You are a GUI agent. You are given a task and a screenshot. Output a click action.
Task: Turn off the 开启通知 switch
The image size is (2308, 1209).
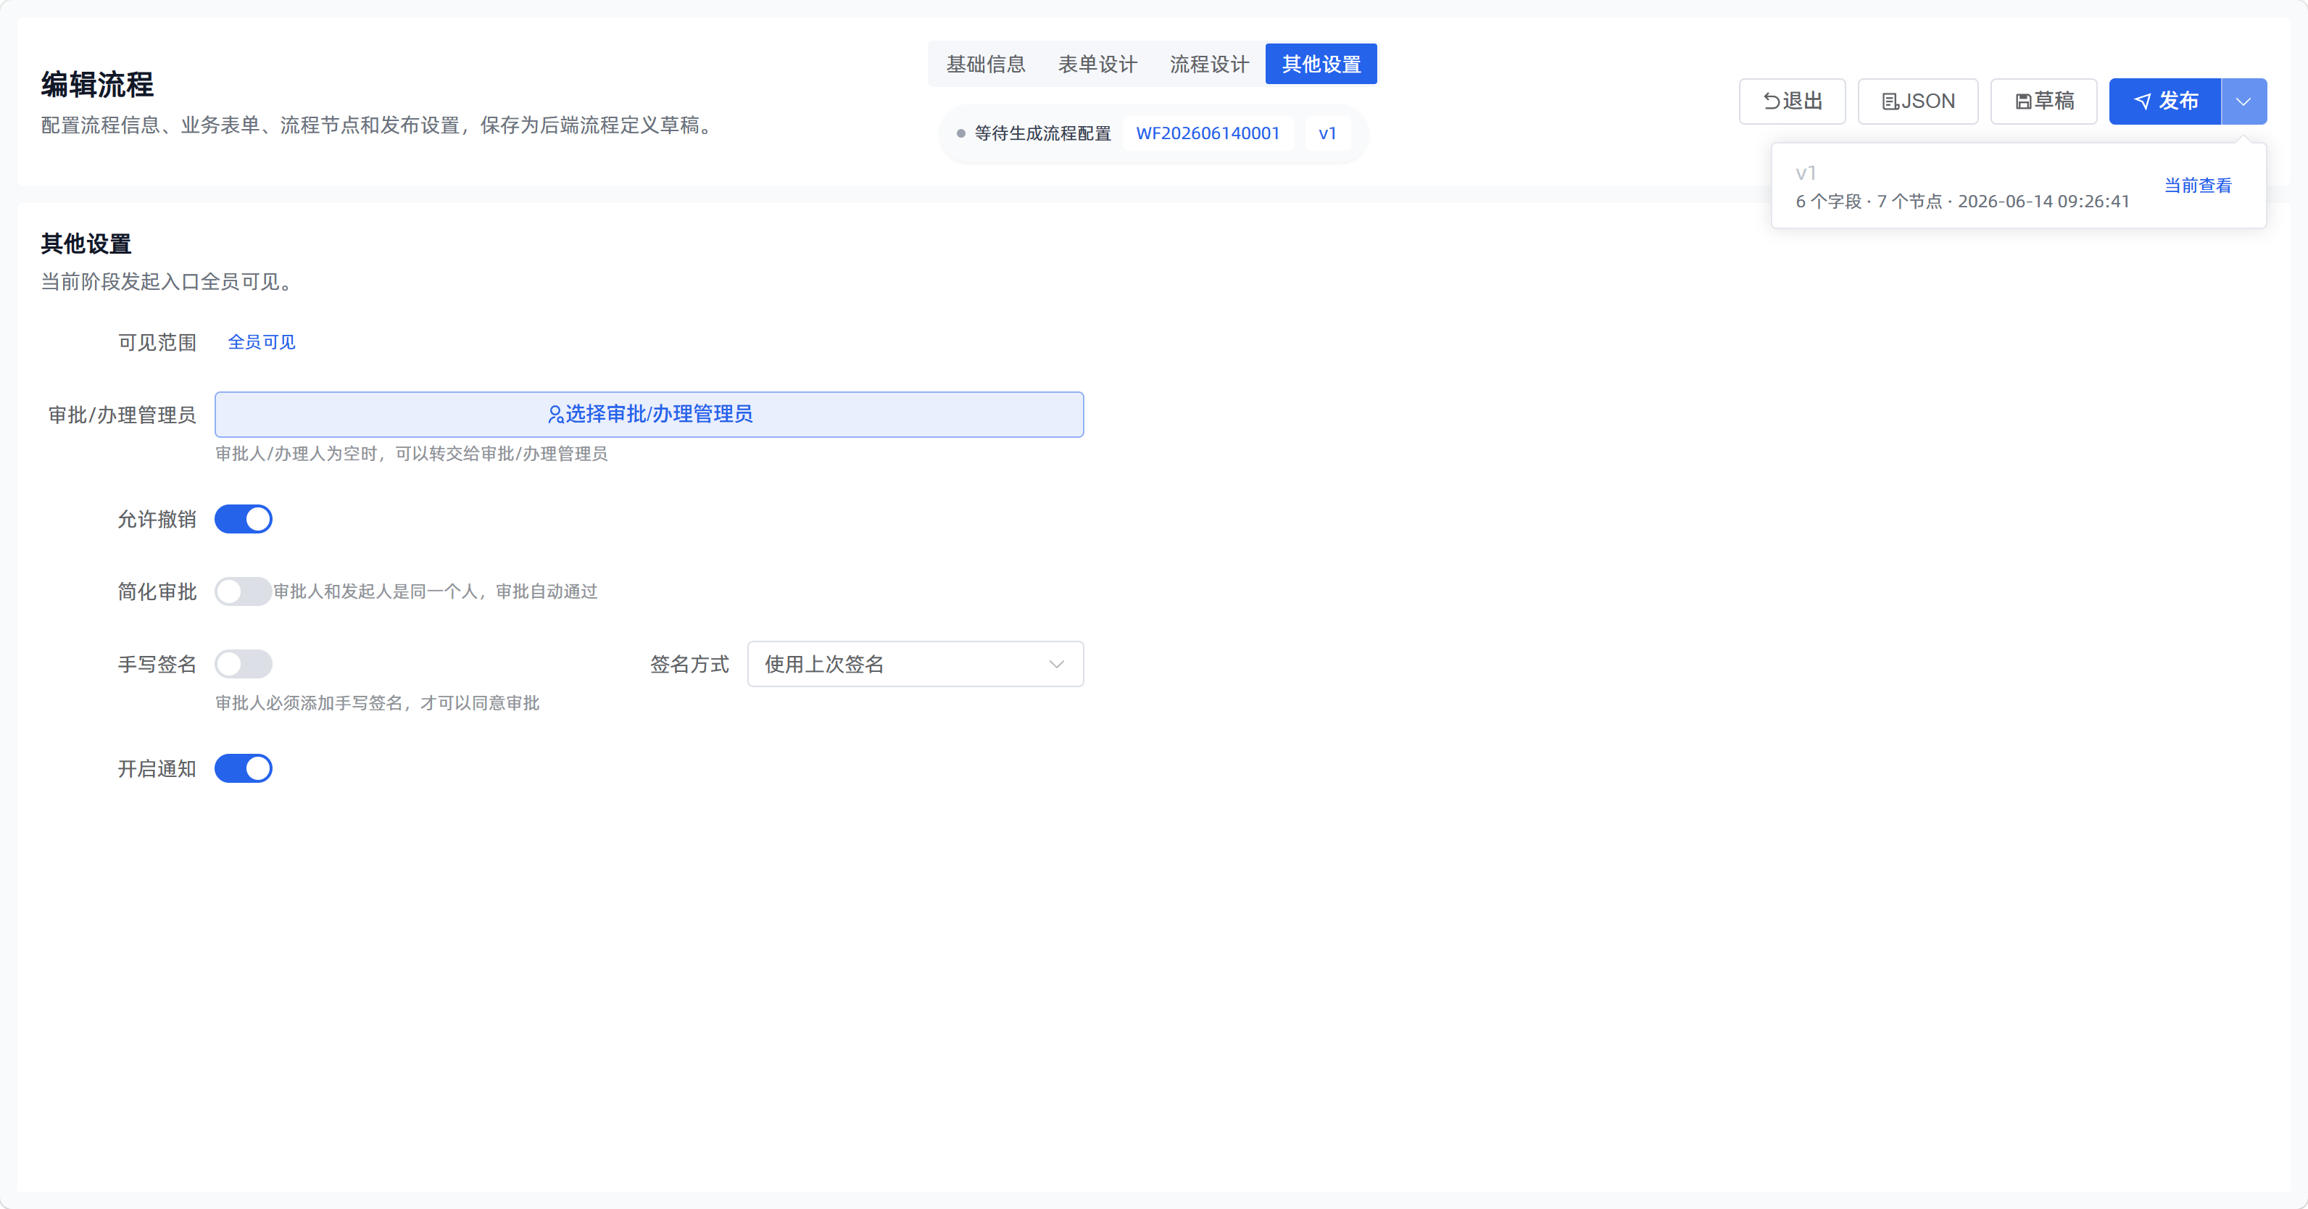tap(243, 769)
